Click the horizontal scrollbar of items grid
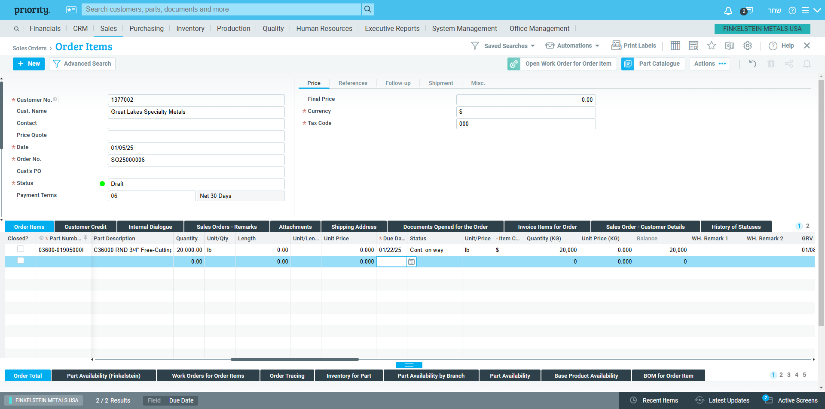The width and height of the screenshot is (825, 409). [294, 359]
